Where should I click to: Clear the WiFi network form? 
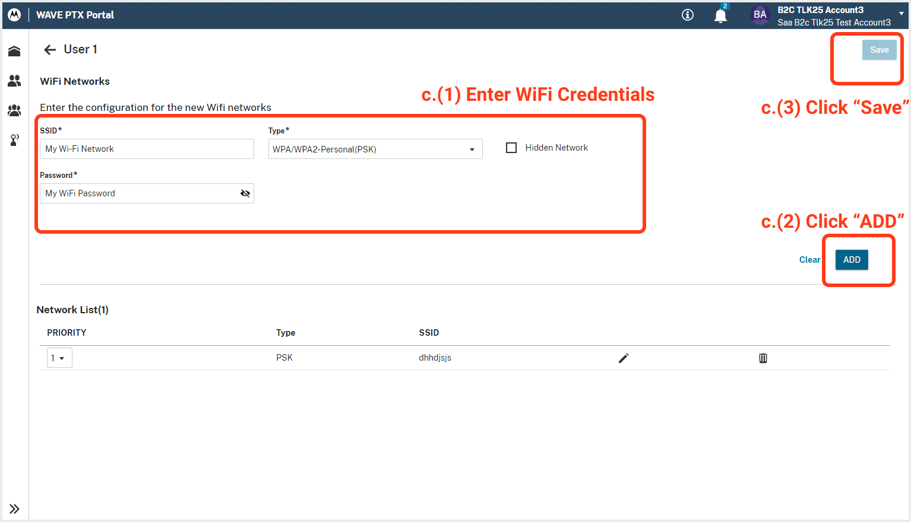(809, 259)
